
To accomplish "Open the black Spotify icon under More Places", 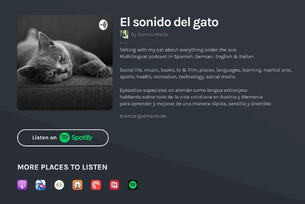I will pyautogui.click(x=133, y=185).
